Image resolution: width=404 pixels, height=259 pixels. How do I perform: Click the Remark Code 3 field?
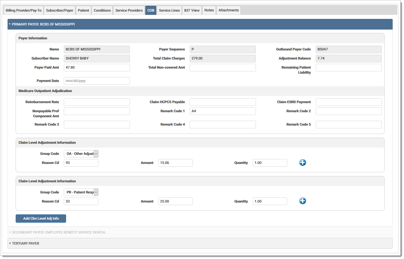pos(97,125)
